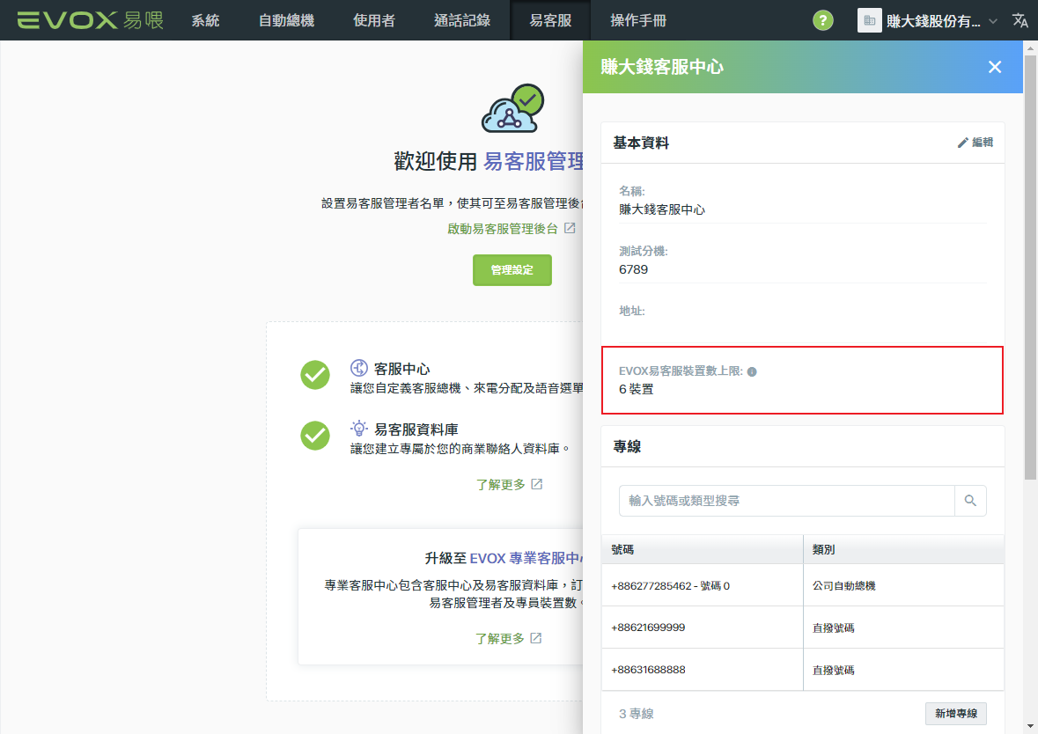Click the EVOX 易喂 logo
The height and width of the screenshot is (734, 1038).
(90, 20)
